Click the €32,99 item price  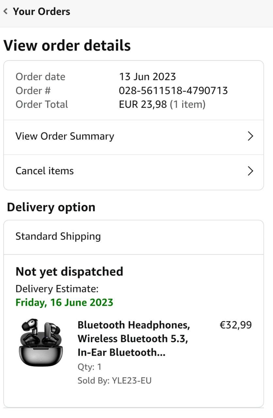[235, 325]
